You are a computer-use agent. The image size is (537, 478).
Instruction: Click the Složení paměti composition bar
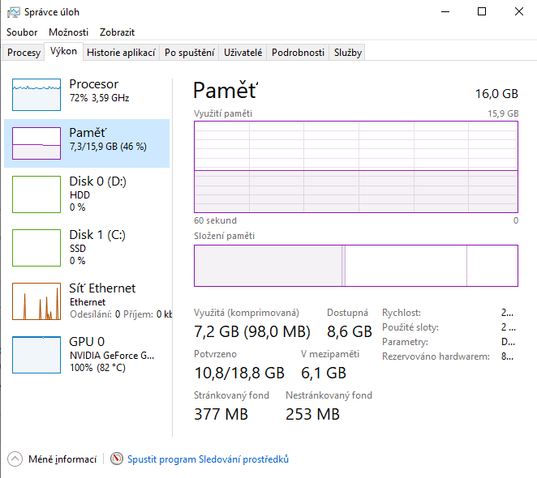coord(355,266)
